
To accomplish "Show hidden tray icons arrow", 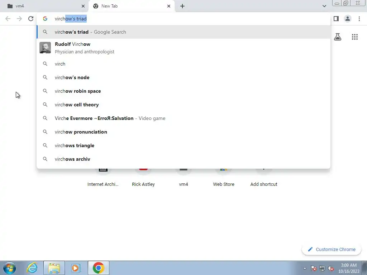I will pos(305,268).
